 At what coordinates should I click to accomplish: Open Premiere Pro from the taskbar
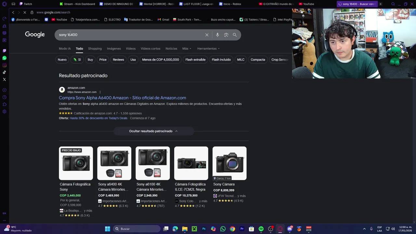pos(242,229)
